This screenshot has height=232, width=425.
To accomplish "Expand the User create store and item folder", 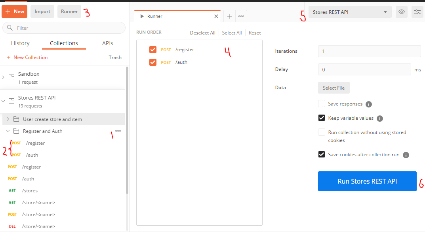I will pos(8,119).
